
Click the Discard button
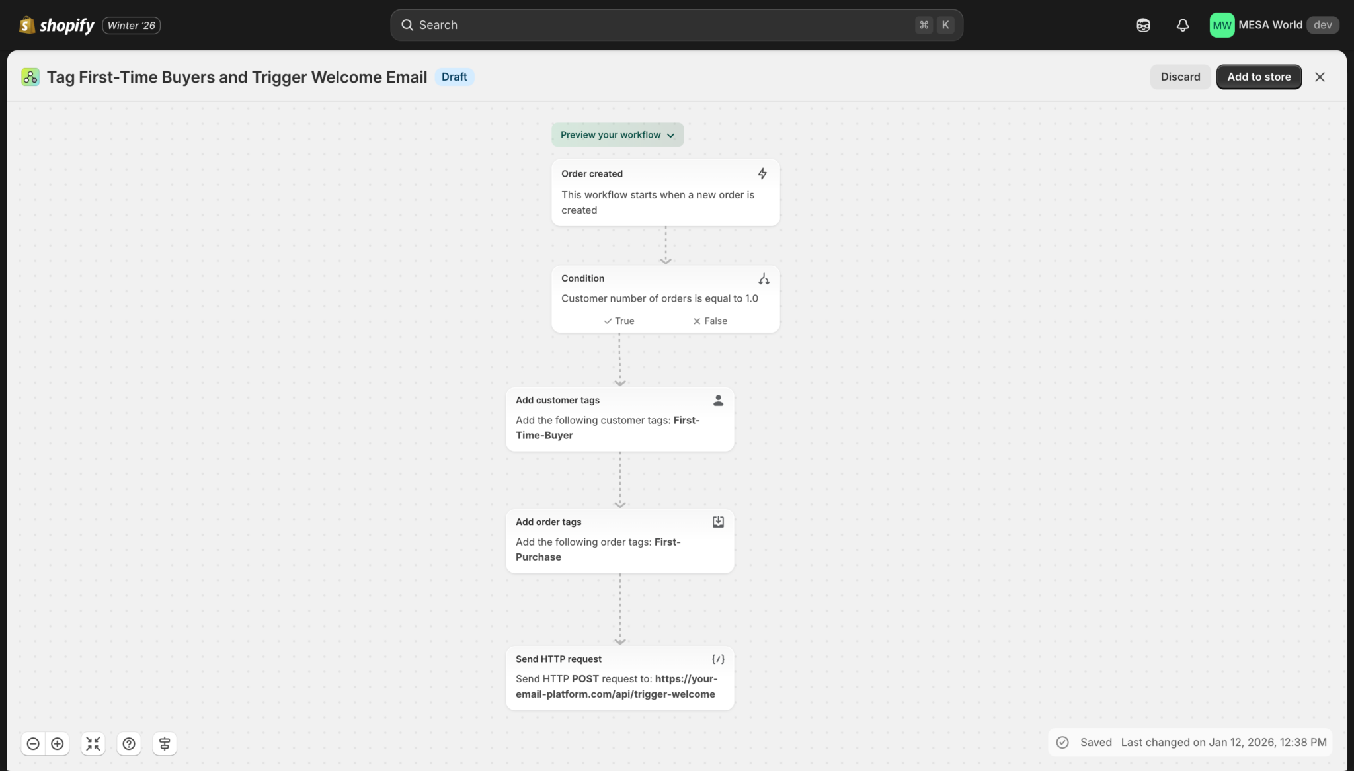pos(1180,77)
